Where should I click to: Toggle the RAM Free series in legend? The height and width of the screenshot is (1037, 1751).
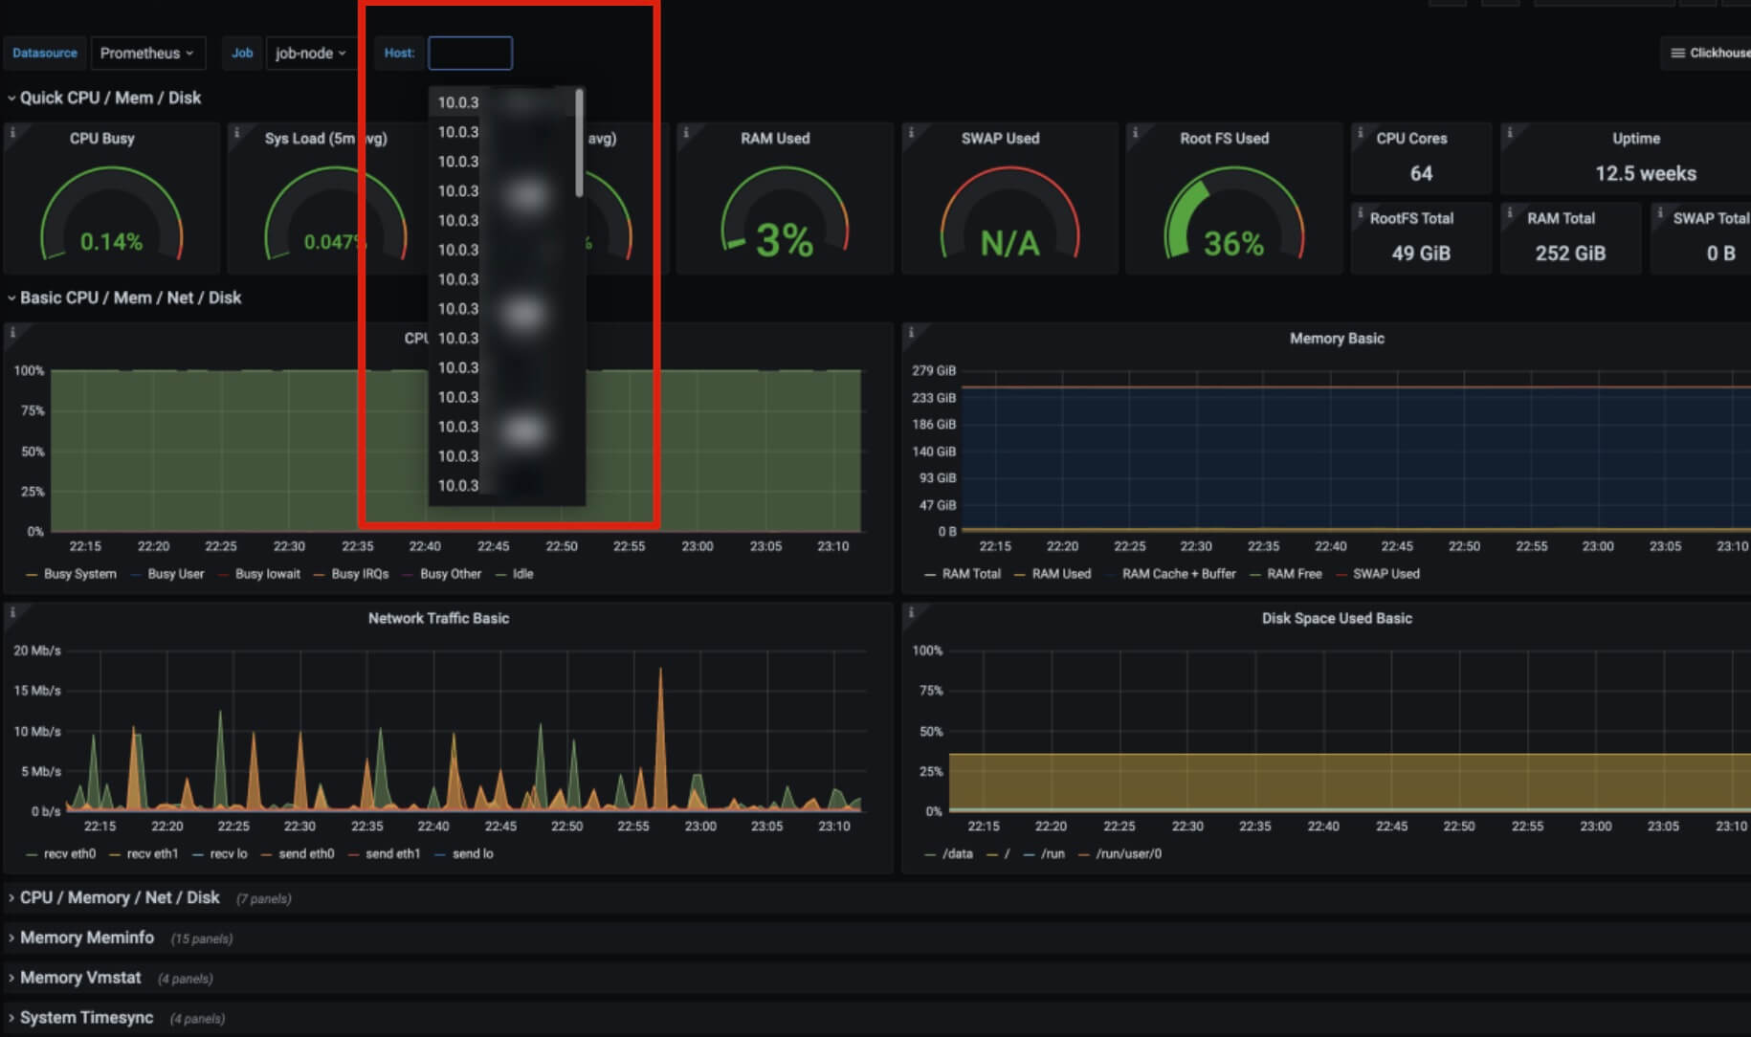pyautogui.click(x=1294, y=574)
